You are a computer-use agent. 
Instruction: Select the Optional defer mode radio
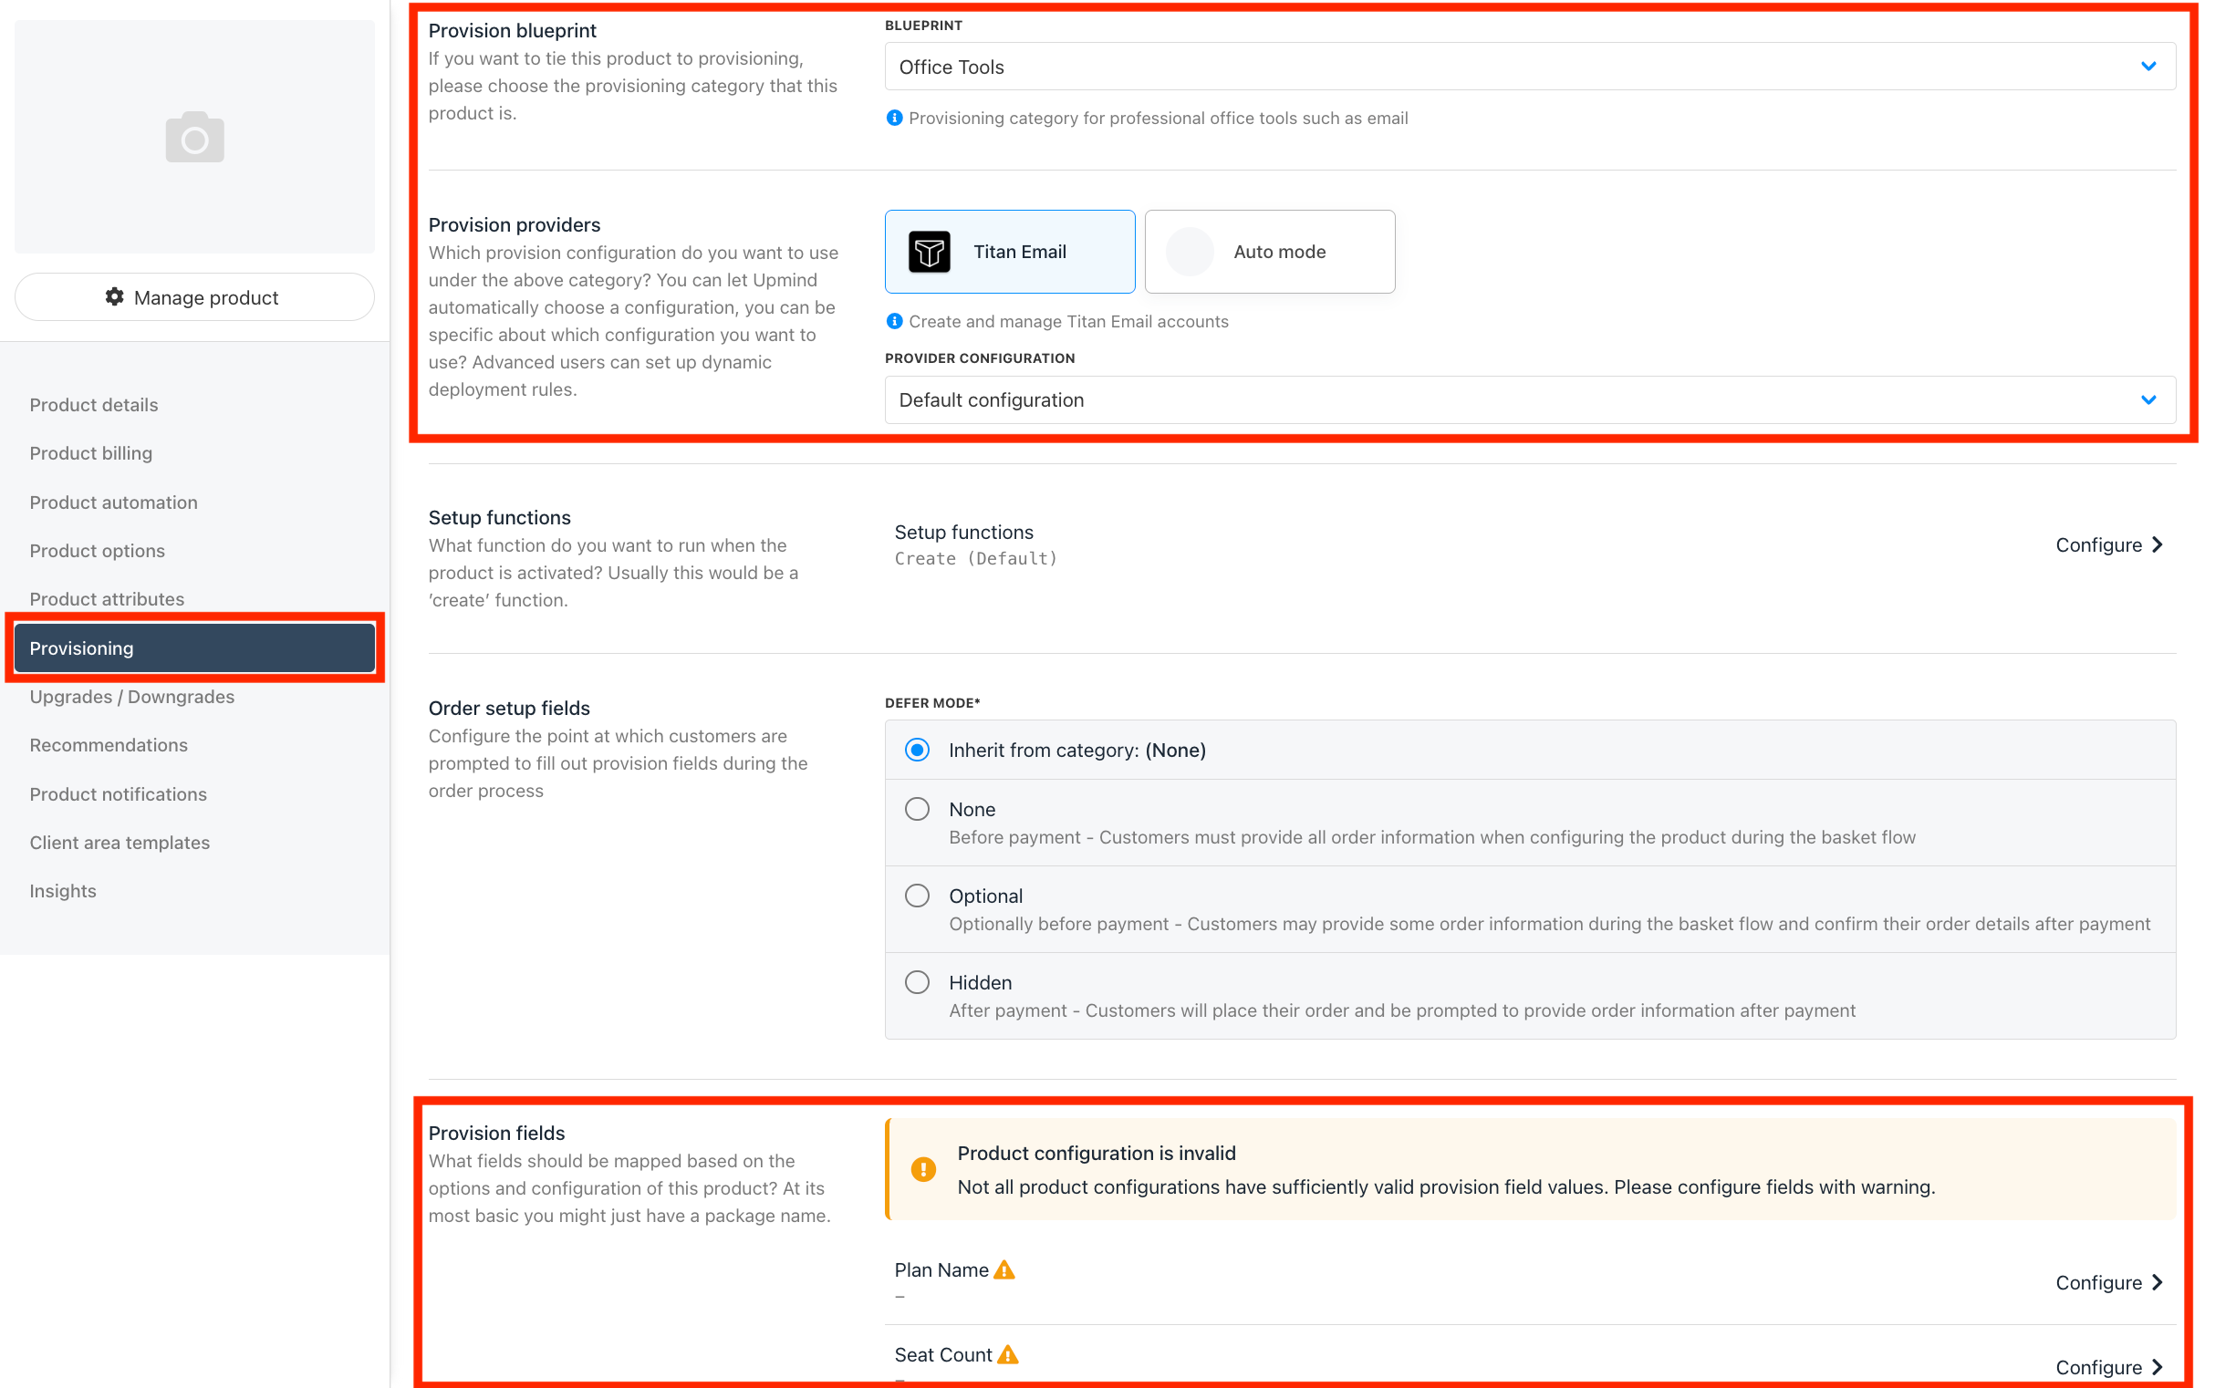pyautogui.click(x=917, y=896)
